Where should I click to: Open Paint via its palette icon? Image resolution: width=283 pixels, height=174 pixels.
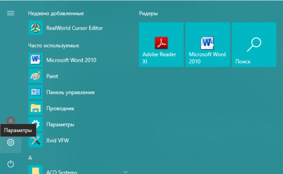point(35,76)
